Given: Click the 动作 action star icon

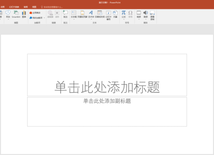Looking at the screenshot, I should click(57, 14).
